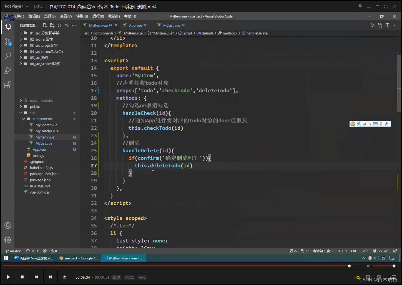
Task: Open the 选择(S) menu
Action: 50,16
